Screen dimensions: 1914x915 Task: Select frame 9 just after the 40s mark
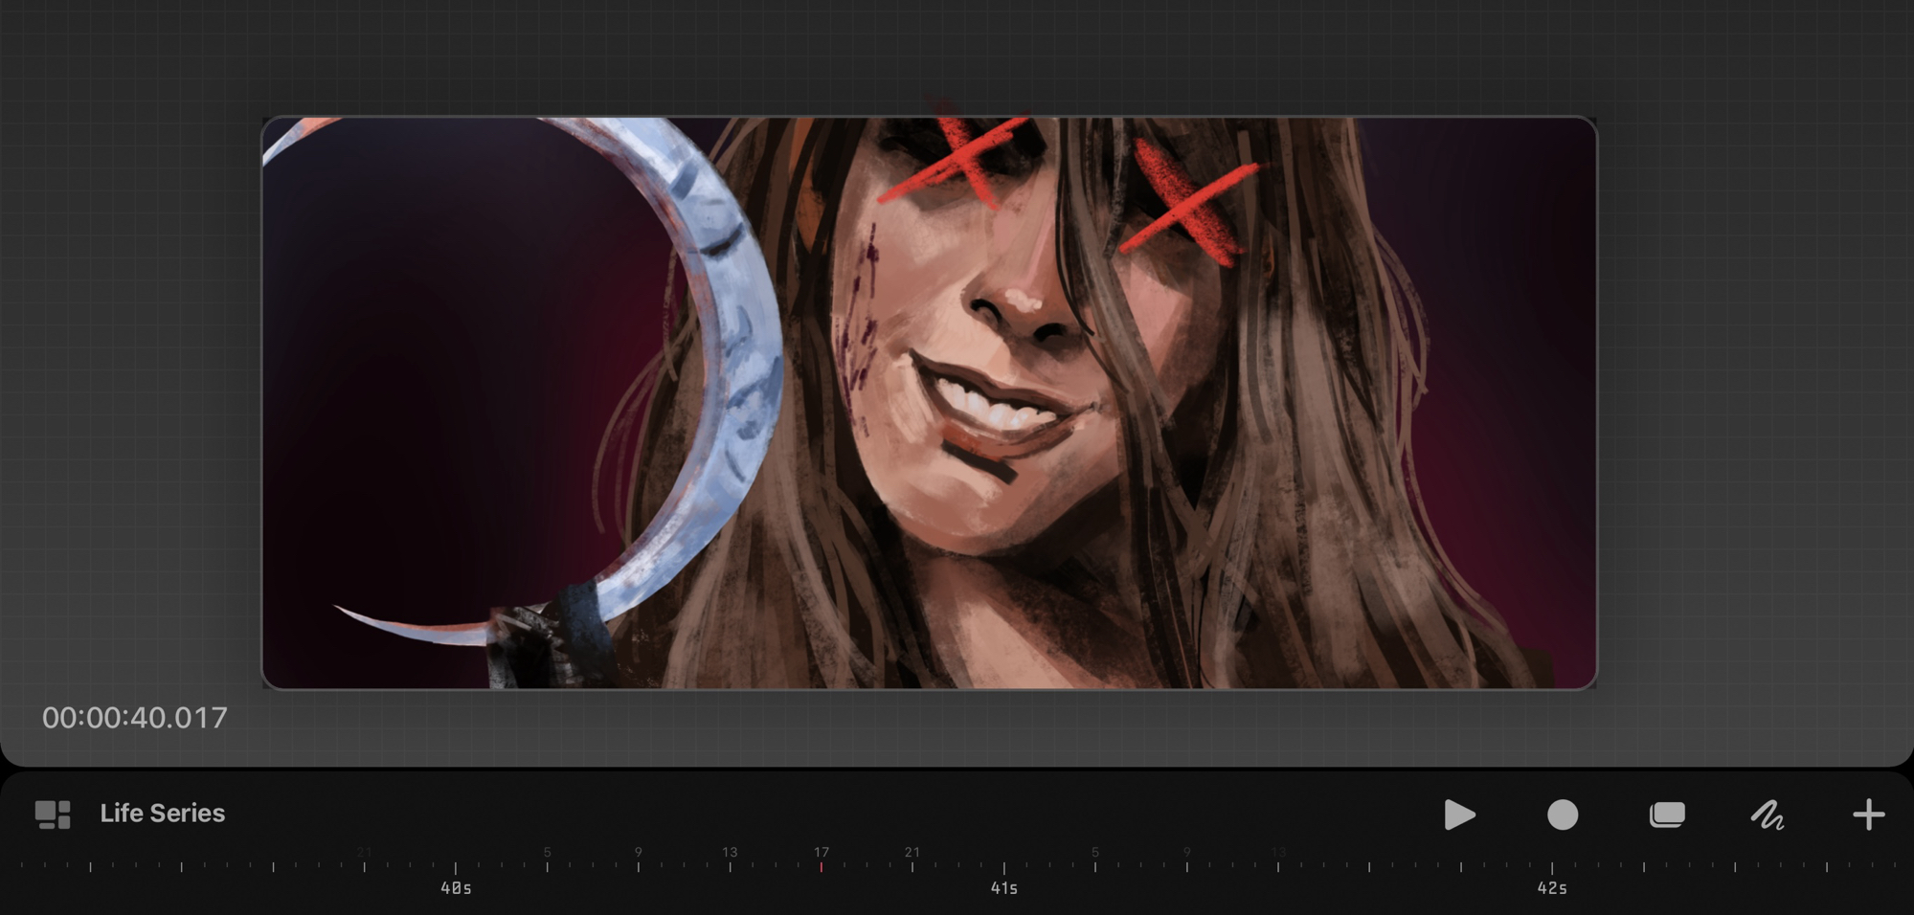point(639,865)
